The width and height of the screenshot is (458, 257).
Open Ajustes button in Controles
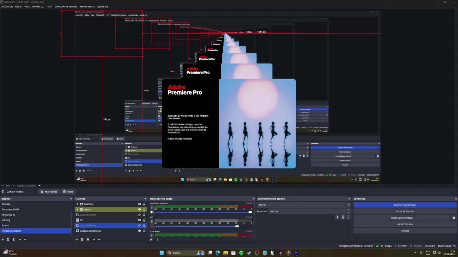click(x=405, y=231)
